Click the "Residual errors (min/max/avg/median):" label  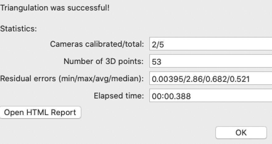[x=72, y=79]
